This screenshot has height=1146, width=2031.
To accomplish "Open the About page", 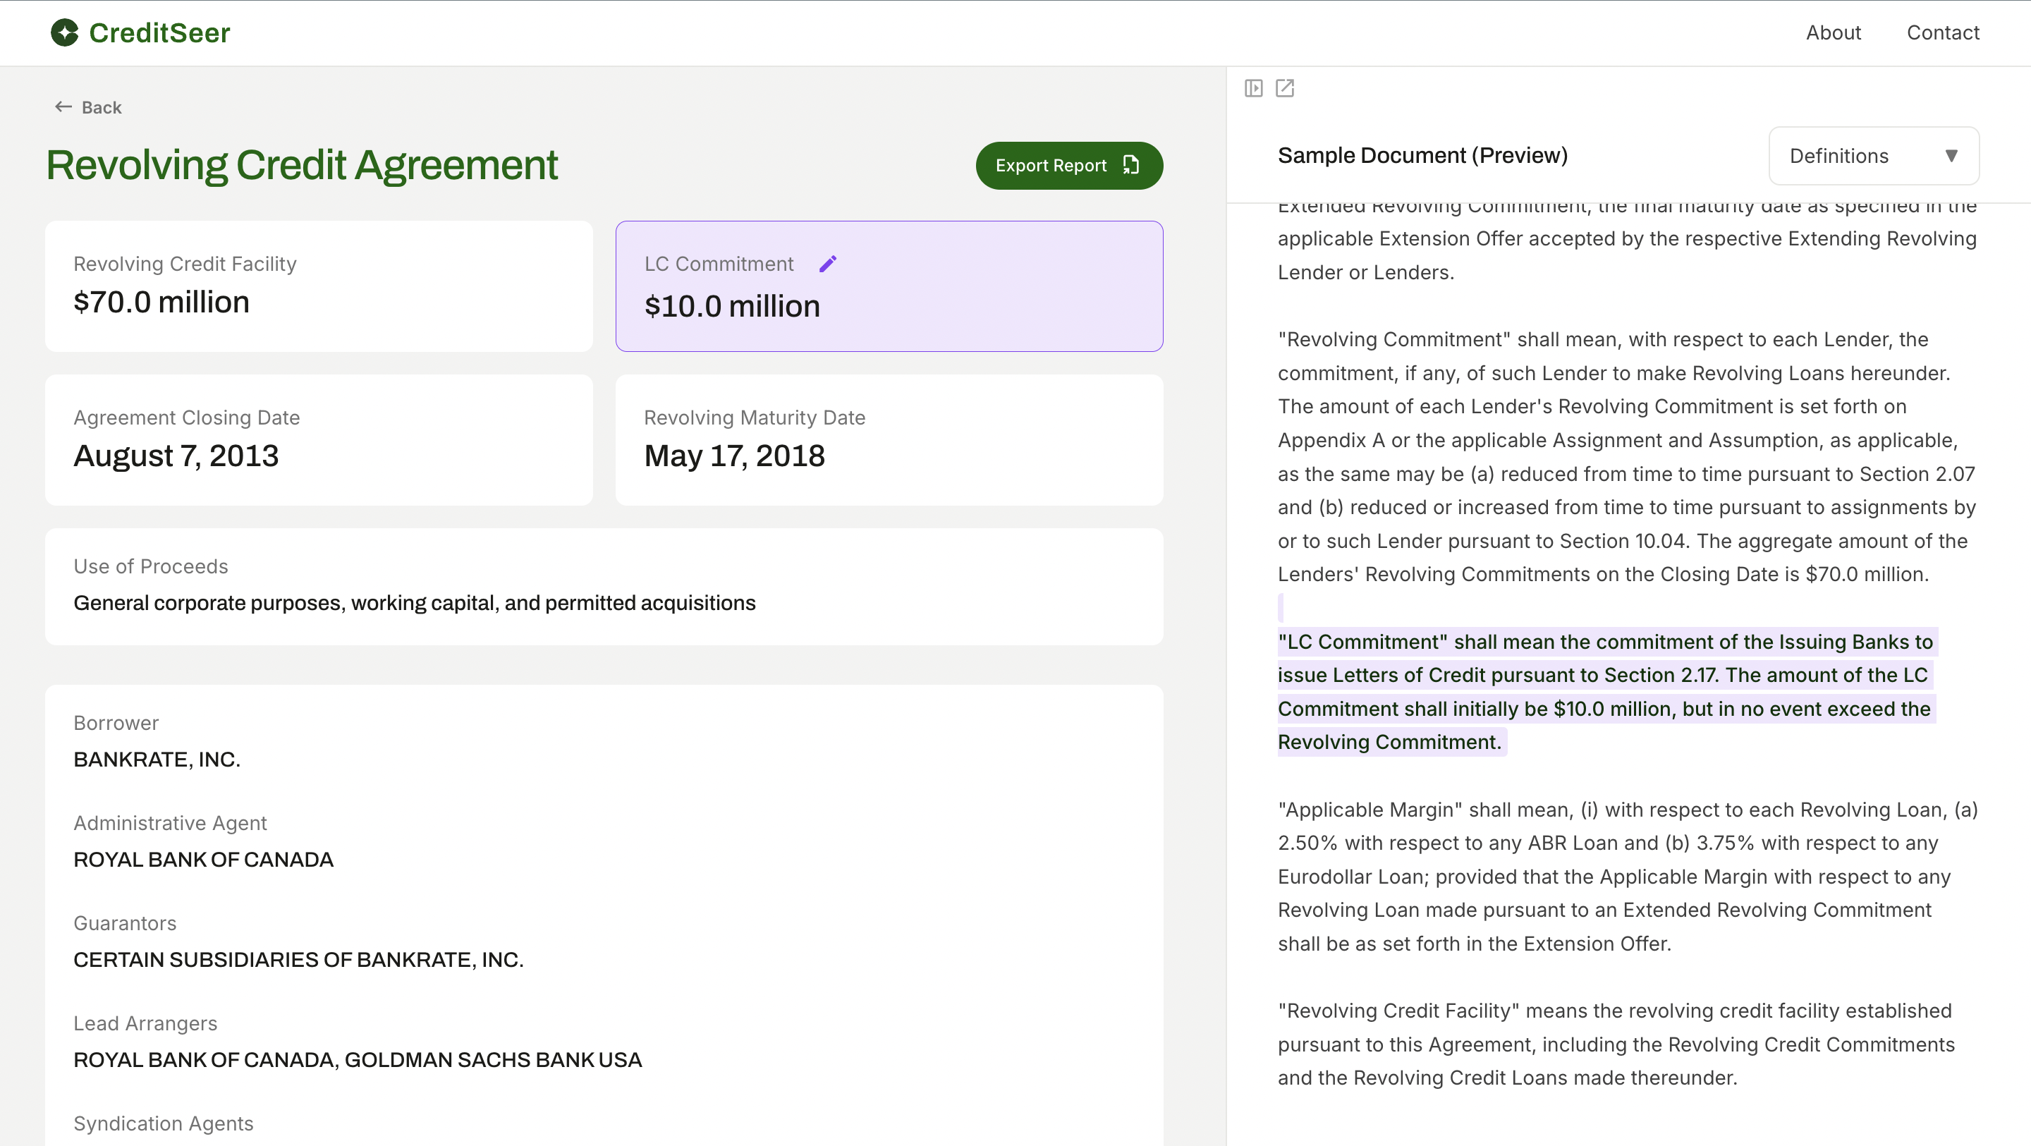I will (x=1833, y=32).
